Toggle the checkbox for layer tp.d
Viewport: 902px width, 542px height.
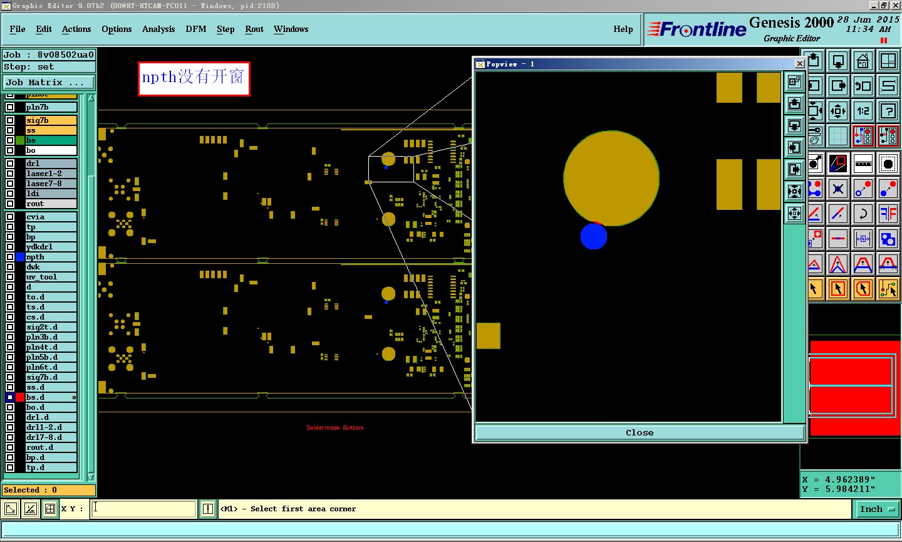10,467
